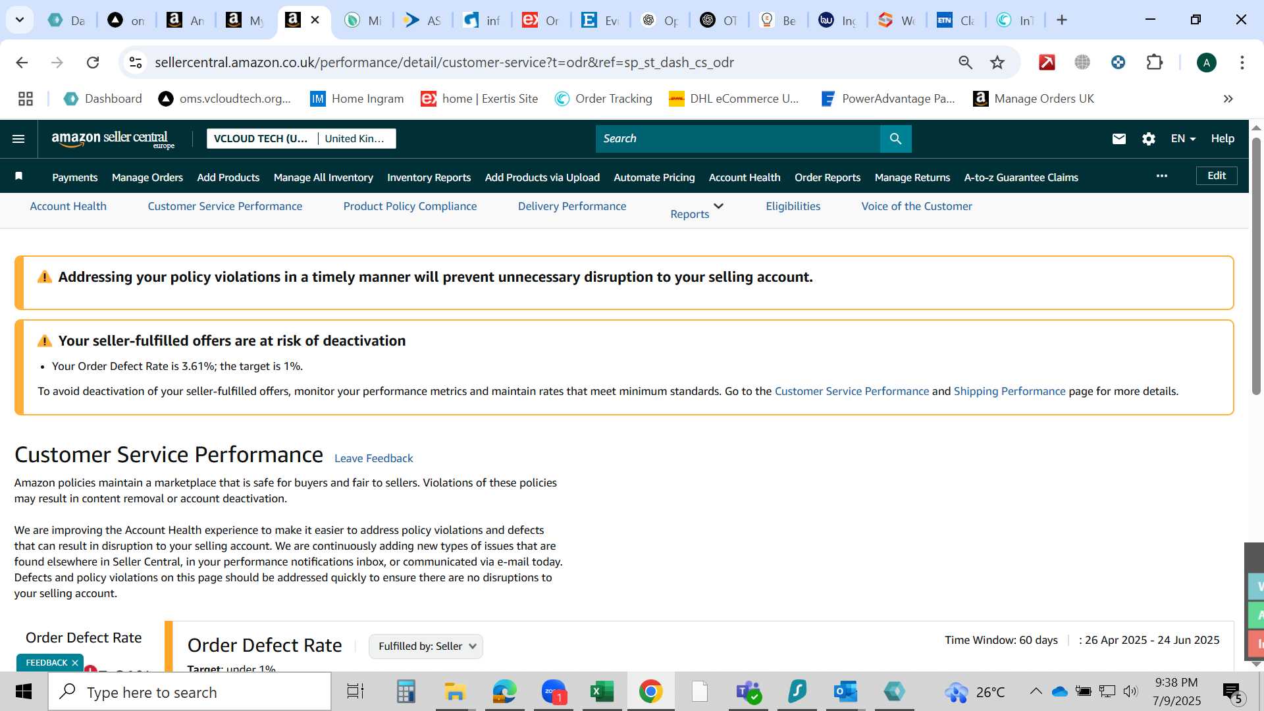Open the Fulfilled by: Seller dropdown

coord(426,646)
